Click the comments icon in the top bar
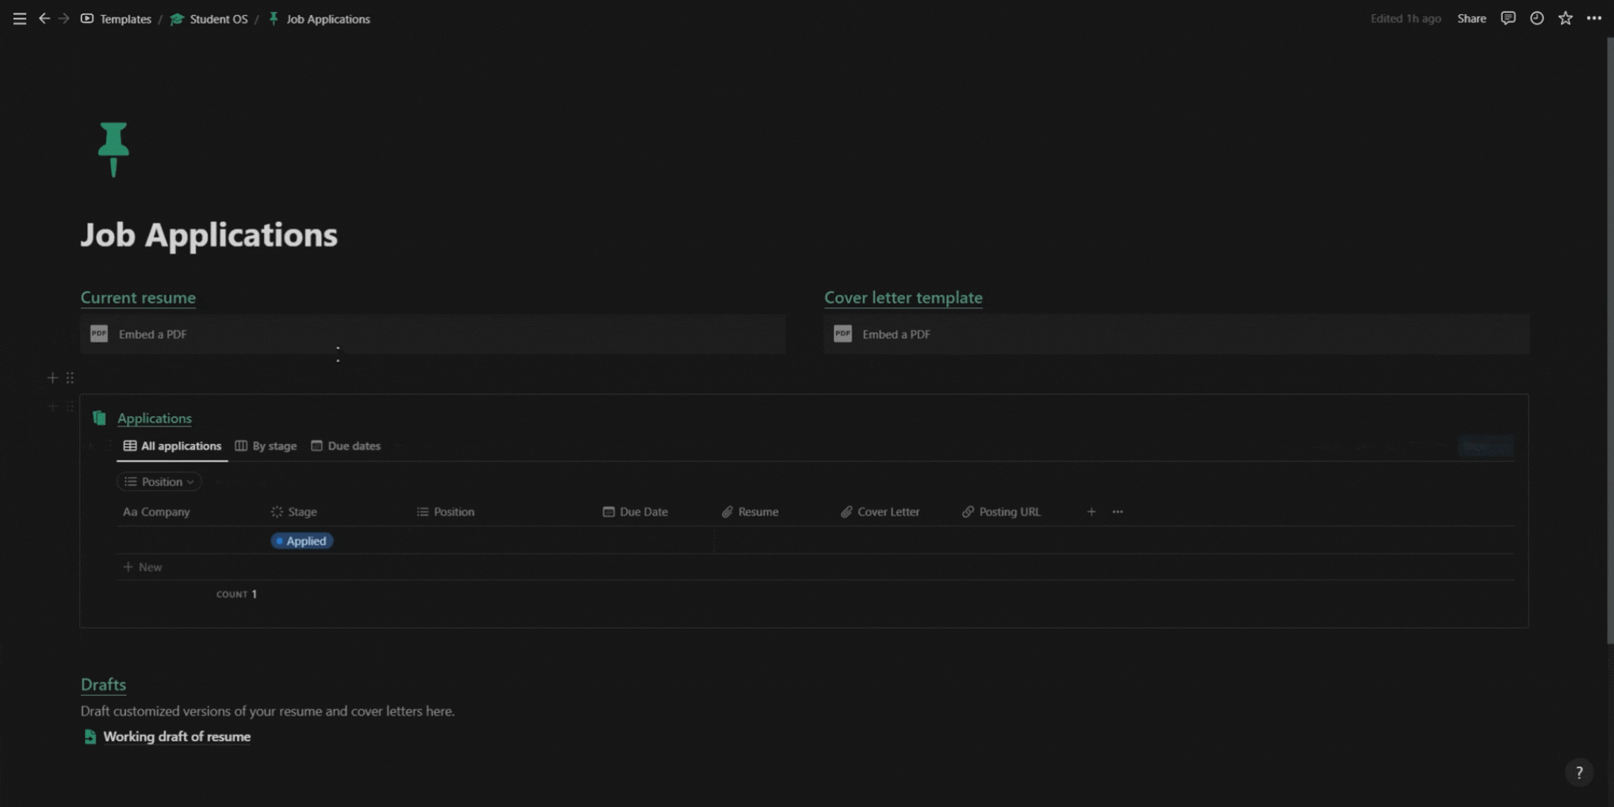This screenshot has height=807, width=1614. pos(1508,18)
